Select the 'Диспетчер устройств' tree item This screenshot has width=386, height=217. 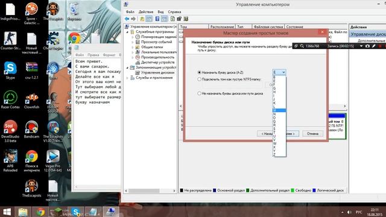tap(157, 62)
